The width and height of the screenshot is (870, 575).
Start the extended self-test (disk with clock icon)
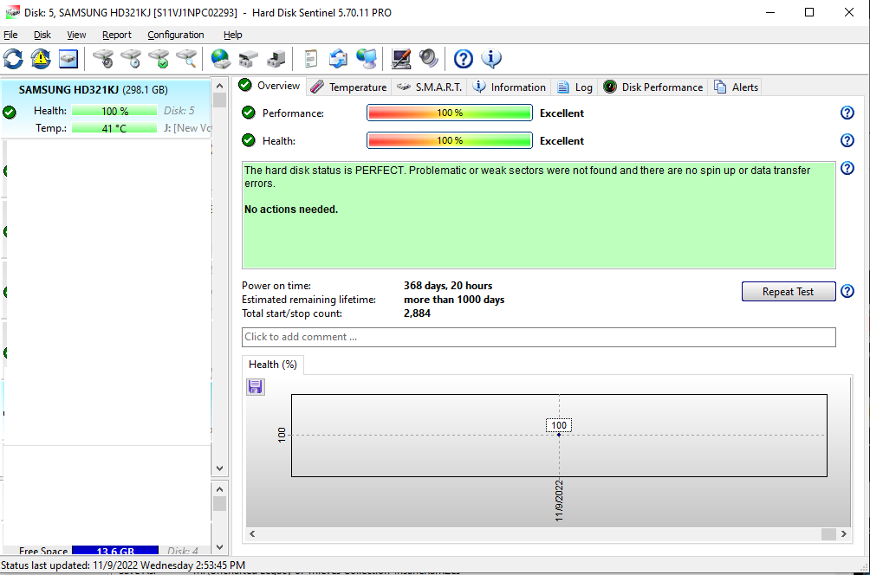coord(131,59)
